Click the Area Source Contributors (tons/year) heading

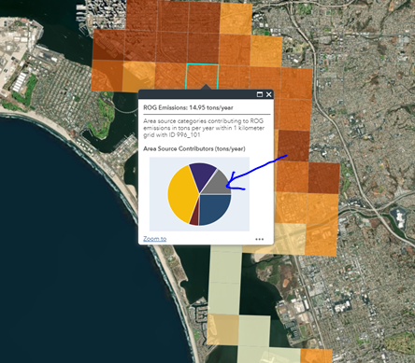[x=194, y=148]
